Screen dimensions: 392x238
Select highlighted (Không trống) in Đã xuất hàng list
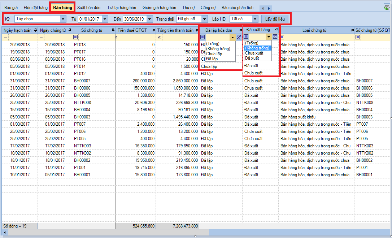[258, 48]
